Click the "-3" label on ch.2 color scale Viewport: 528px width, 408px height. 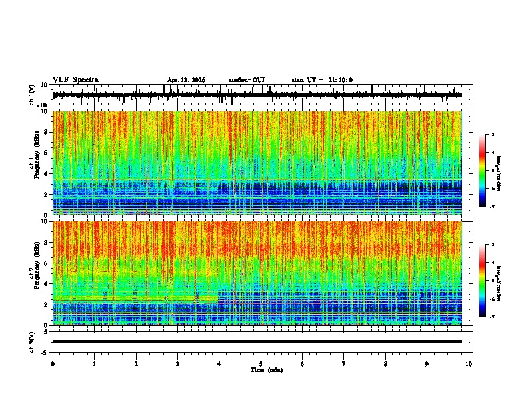point(491,245)
